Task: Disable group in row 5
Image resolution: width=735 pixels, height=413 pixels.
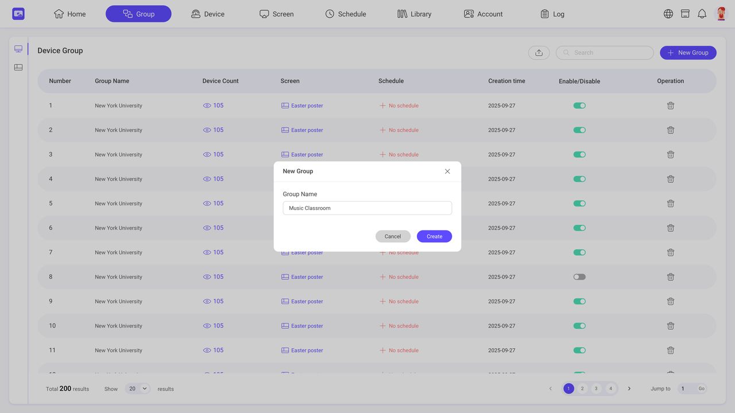Action: [x=579, y=204]
